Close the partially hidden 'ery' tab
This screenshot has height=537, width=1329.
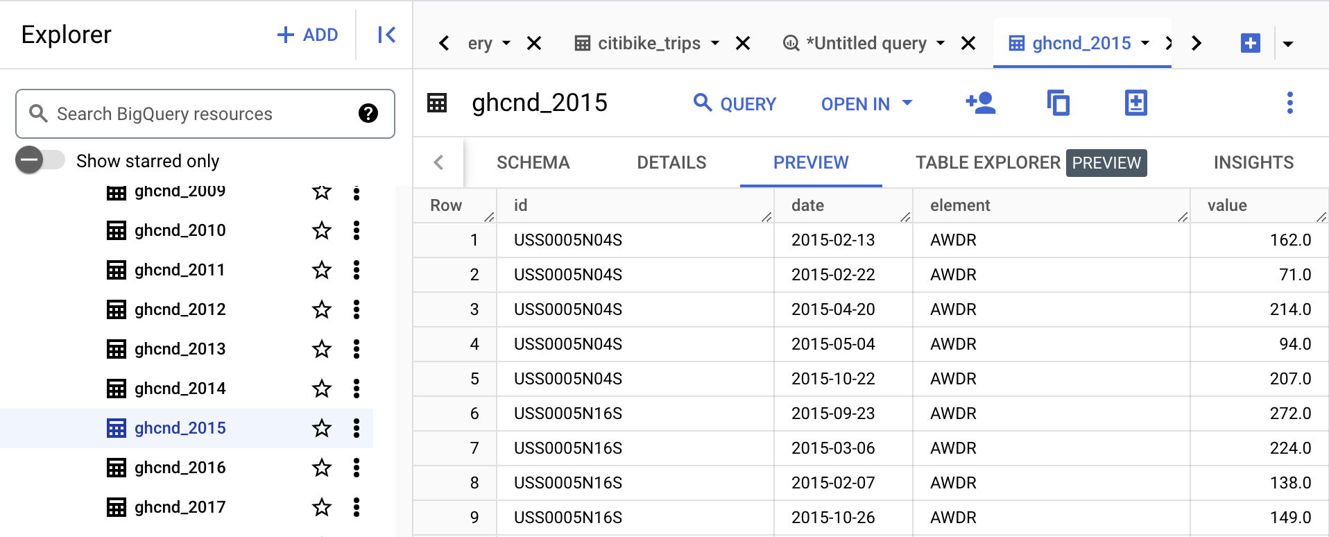534,44
